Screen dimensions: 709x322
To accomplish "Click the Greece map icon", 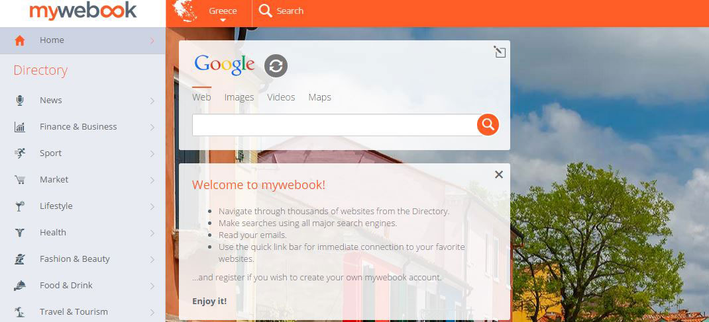I will pos(186,11).
